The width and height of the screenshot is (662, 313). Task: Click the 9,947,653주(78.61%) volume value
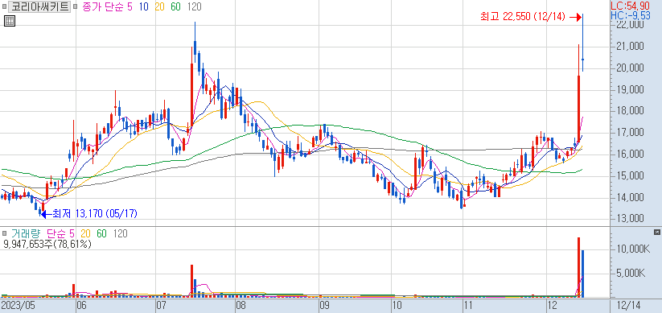point(47,244)
